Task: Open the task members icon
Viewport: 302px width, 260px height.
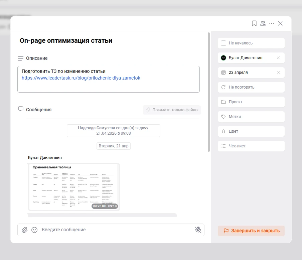Action: (263, 23)
